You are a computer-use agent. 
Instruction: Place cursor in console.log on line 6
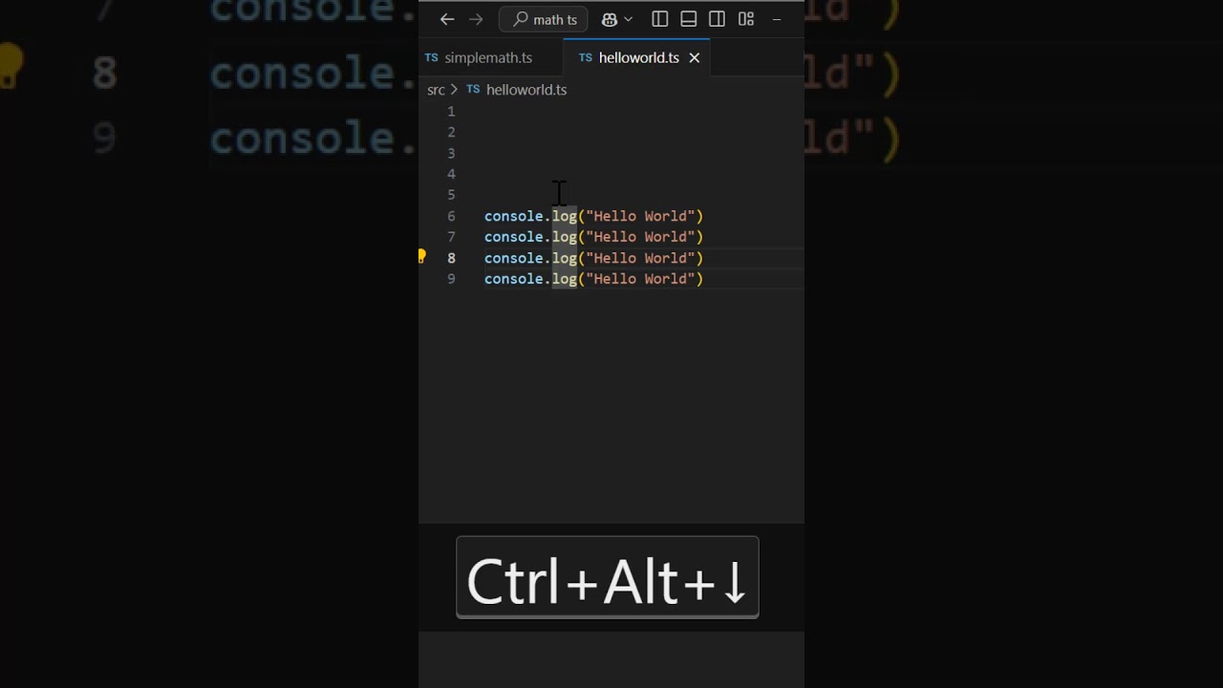tap(530, 216)
